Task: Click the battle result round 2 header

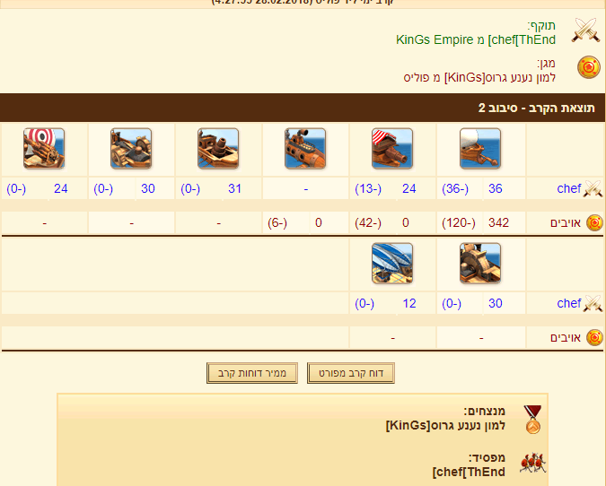Action: click(303, 108)
